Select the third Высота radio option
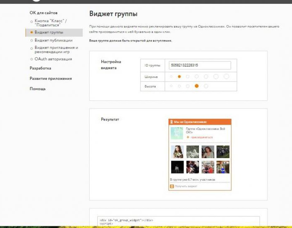 coord(188,86)
